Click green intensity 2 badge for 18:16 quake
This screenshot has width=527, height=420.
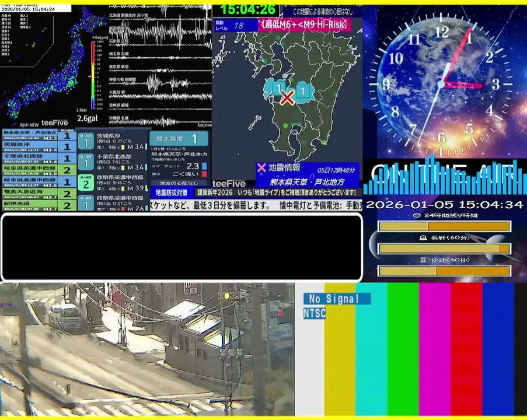[86, 183]
